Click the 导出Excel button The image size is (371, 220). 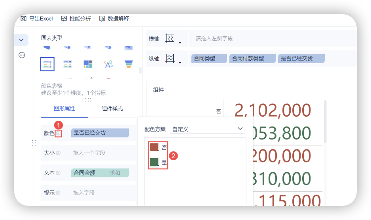36,19
